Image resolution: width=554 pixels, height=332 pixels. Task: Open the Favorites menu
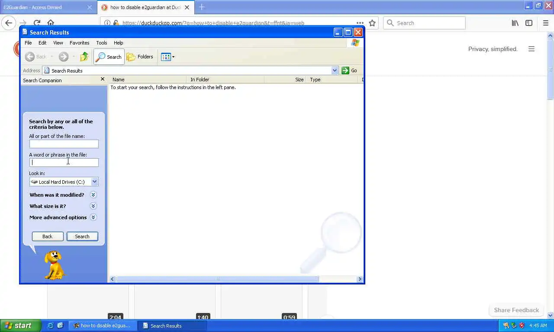[79, 43]
